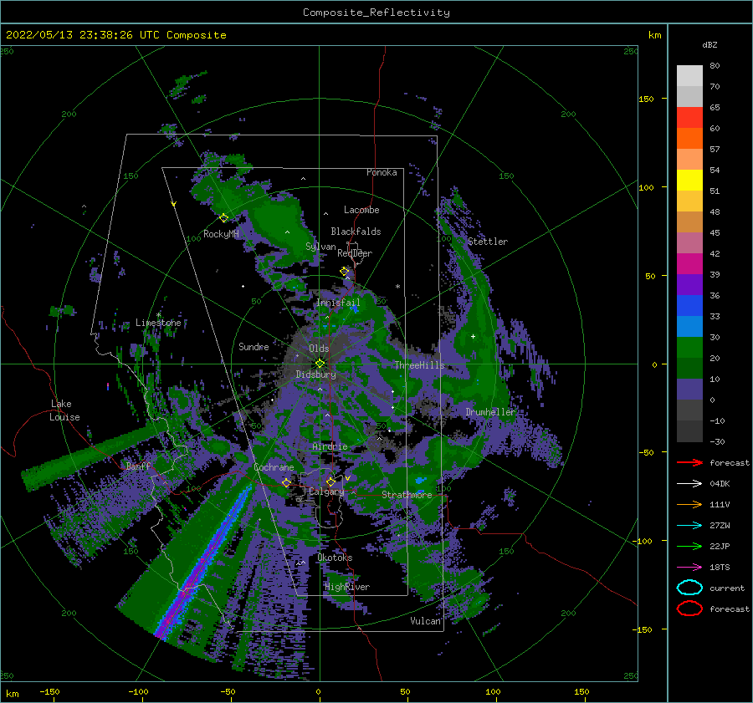Click the red forecast ellipse icon
Screen dimensions: 753x703
pos(689,609)
